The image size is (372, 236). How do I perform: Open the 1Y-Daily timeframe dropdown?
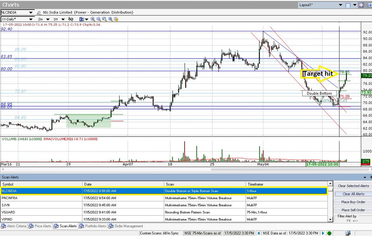click(x=30, y=19)
